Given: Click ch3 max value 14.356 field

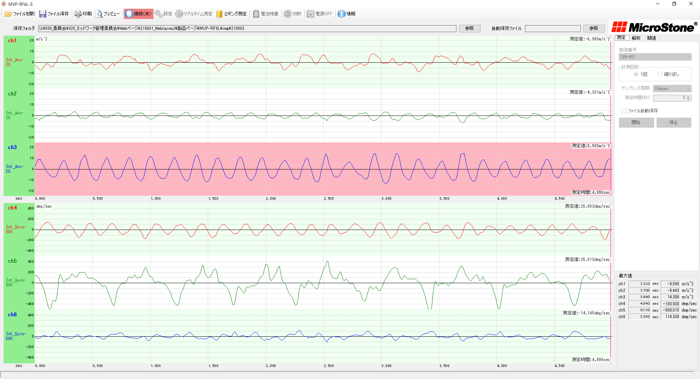Looking at the screenshot, I should coord(670,297).
